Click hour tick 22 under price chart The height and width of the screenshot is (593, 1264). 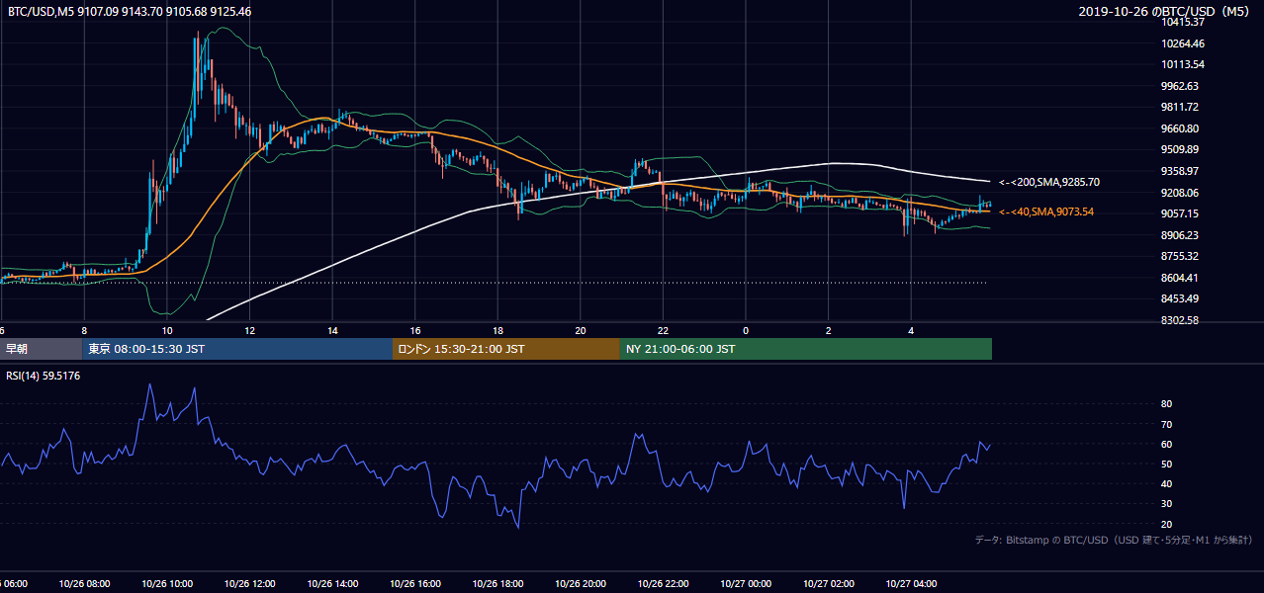click(x=663, y=331)
